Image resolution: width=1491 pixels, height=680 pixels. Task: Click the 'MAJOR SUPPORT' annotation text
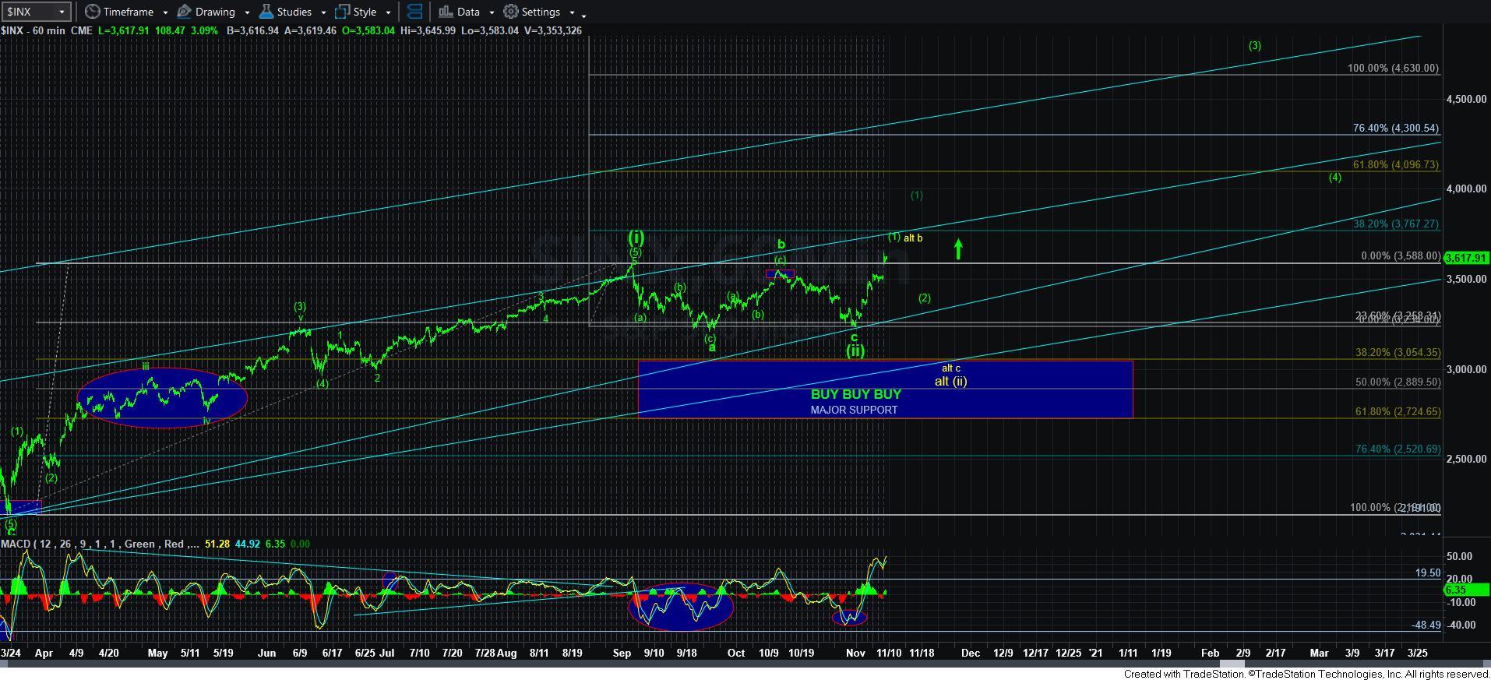tap(854, 410)
